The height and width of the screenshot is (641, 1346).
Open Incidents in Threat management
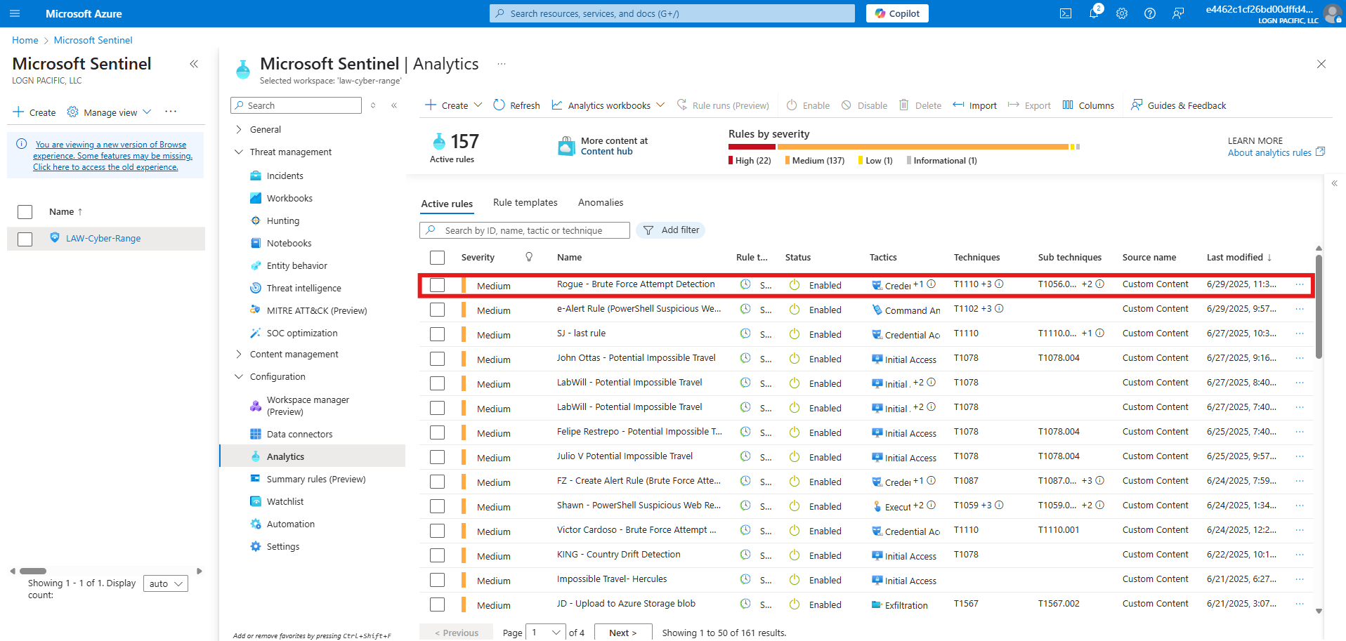(x=285, y=176)
